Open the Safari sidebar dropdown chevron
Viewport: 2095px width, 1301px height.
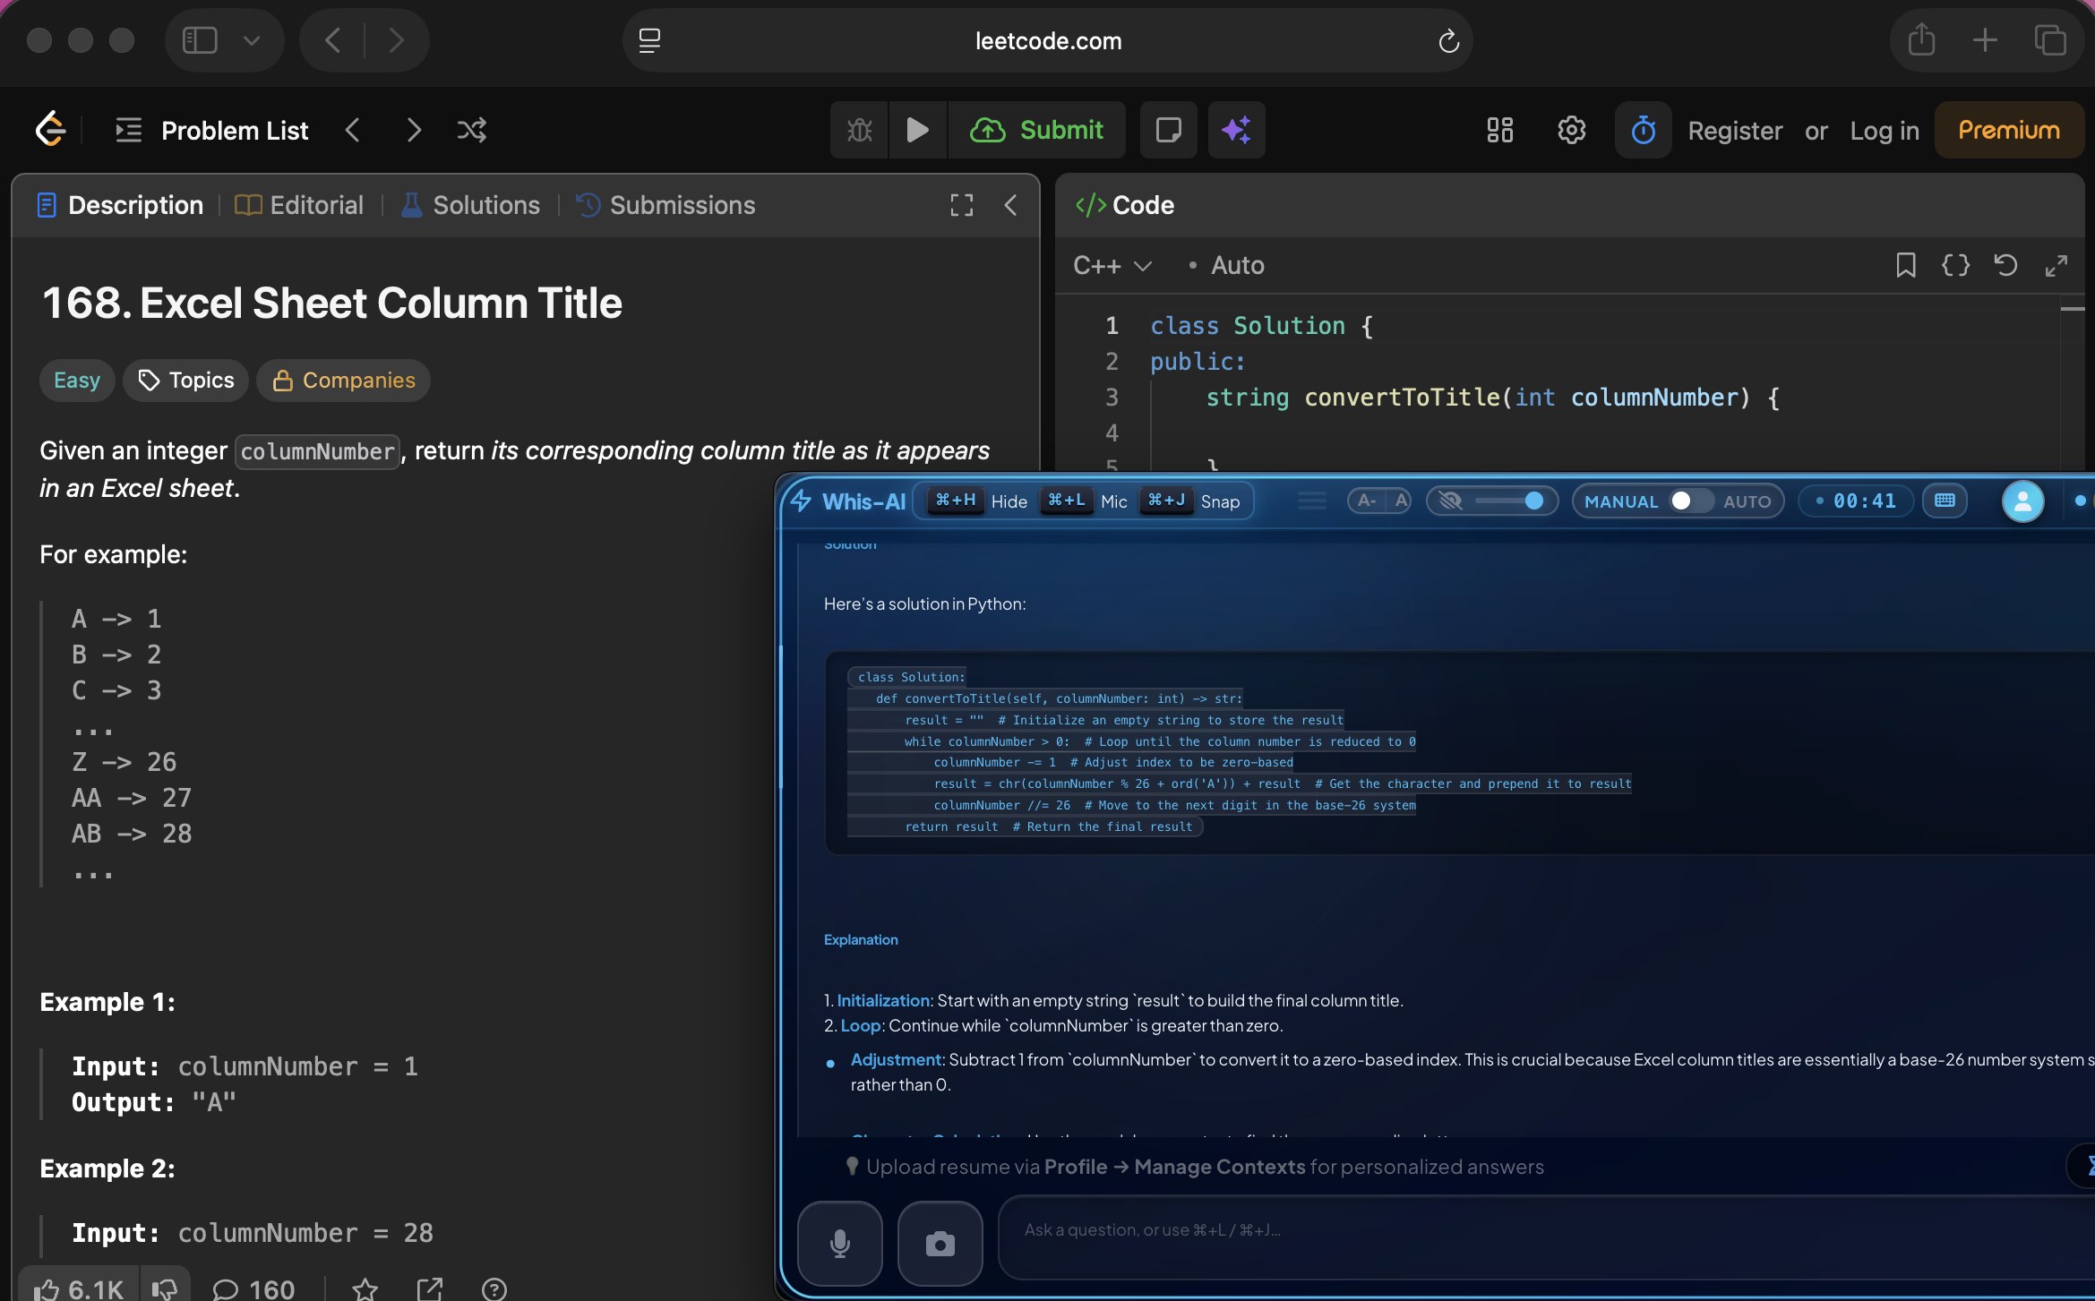pyautogui.click(x=252, y=40)
